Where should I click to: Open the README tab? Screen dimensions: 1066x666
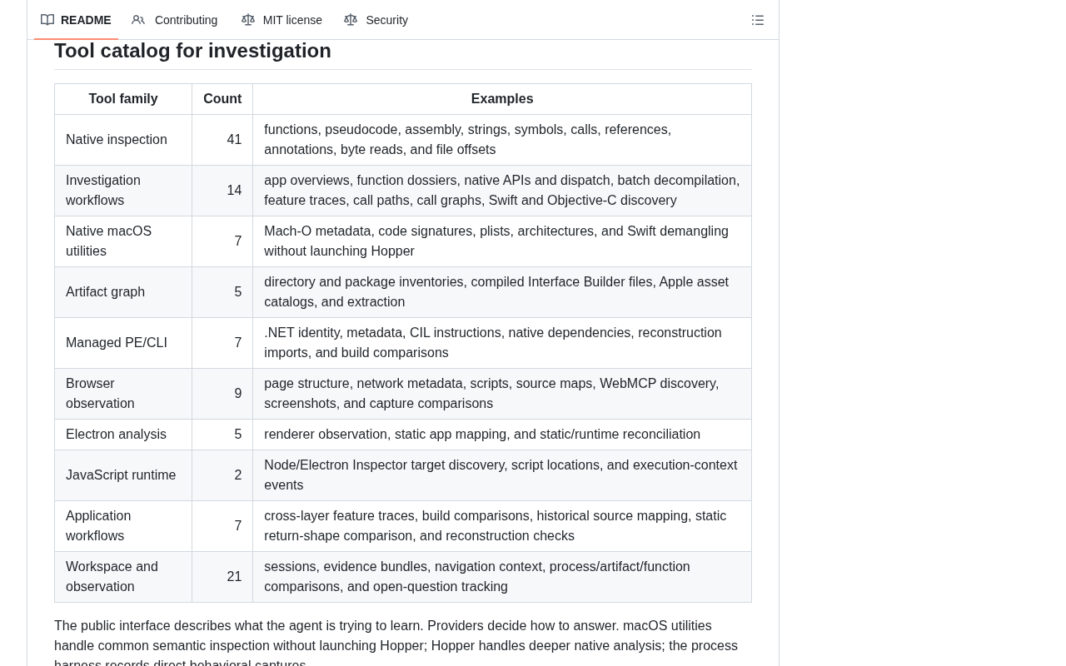tap(76, 20)
